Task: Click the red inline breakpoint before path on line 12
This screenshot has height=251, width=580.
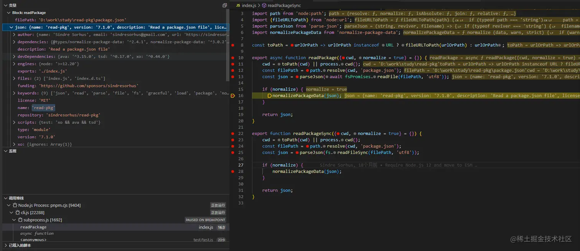Action: 308,71
